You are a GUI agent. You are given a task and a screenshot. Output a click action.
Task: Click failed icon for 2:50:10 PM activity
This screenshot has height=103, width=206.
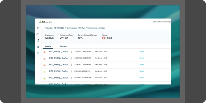44,59
